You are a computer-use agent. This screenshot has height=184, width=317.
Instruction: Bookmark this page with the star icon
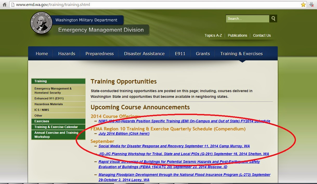pyautogui.click(x=303, y=4)
